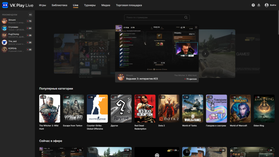Viewport: 279px width, 157px height.
Task: Select the dimmed outdoor shooter stream in carousel
Action: 217,53
